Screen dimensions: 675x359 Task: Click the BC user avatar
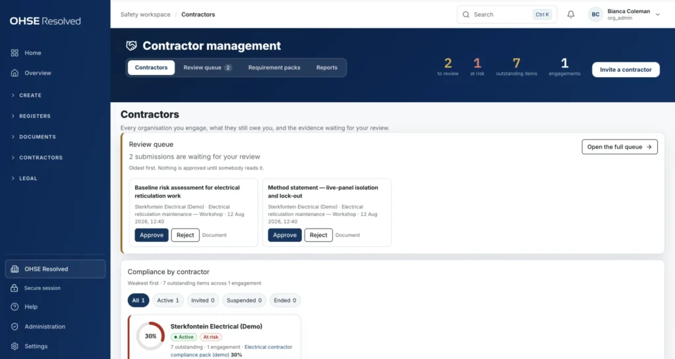(x=595, y=14)
